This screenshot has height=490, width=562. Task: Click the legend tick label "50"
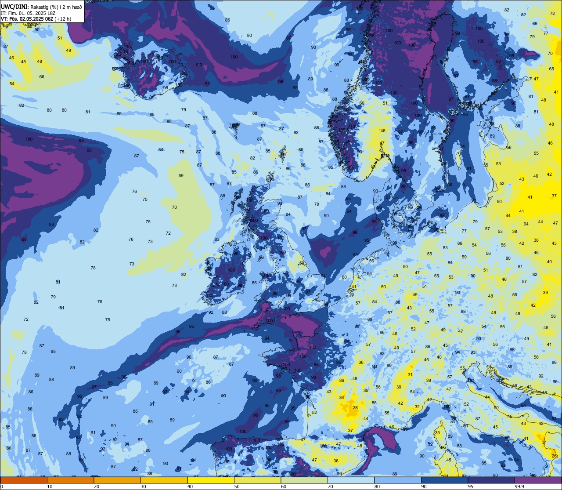[x=237, y=486]
